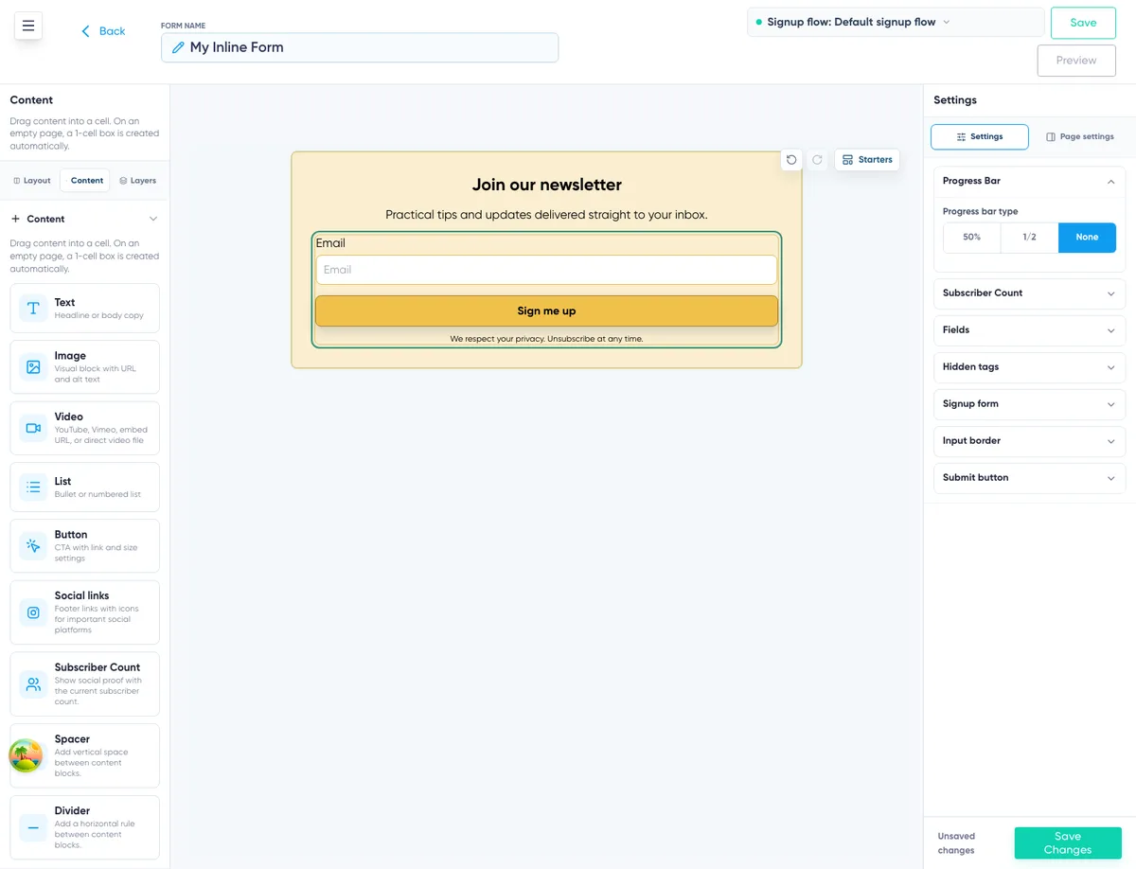Open the Page settings tab

[1079, 136]
